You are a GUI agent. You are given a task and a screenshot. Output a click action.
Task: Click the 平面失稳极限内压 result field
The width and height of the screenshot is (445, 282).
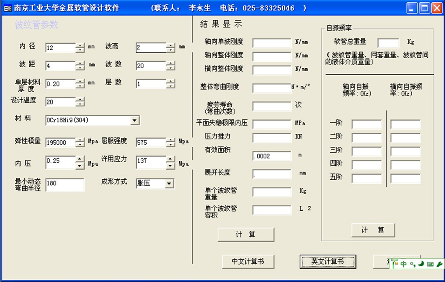pos(272,124)
